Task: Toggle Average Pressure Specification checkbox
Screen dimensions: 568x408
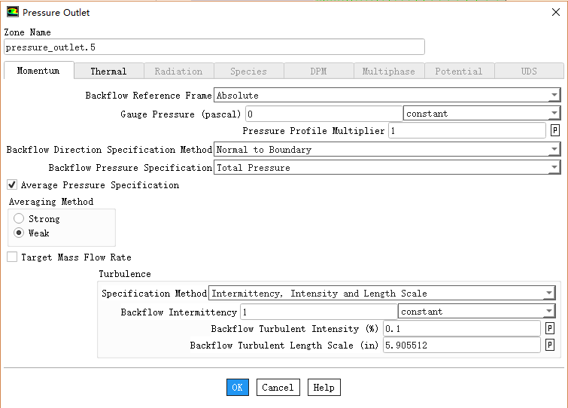Action: (x=12, y=184)
